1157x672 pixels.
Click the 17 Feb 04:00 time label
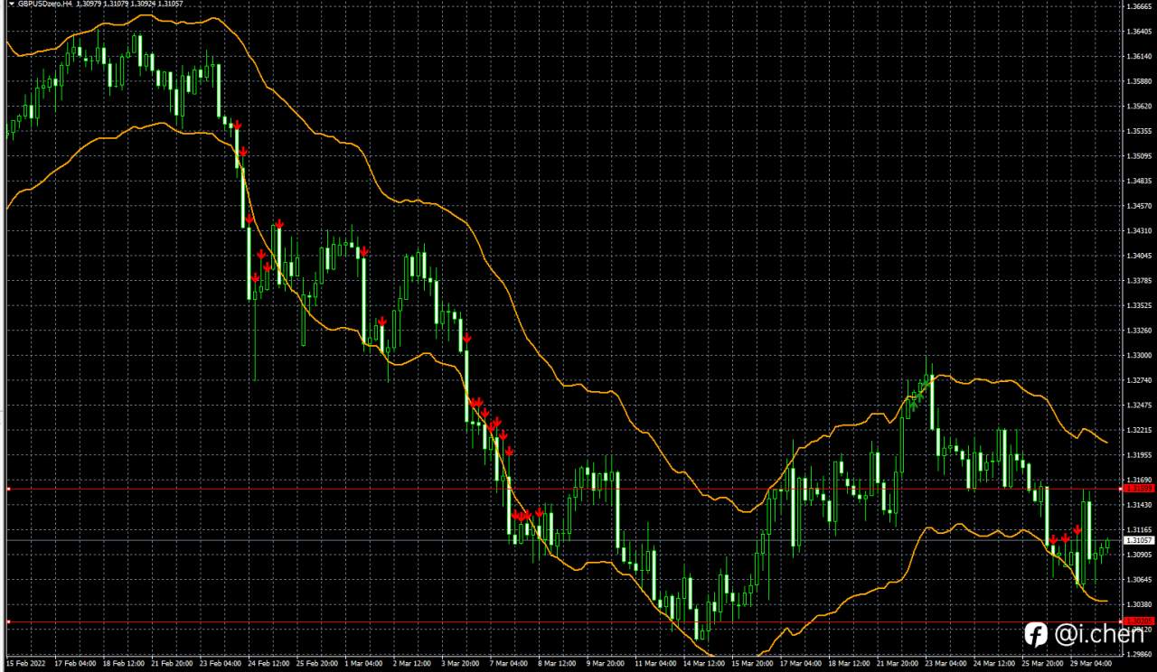pos(76,664)
